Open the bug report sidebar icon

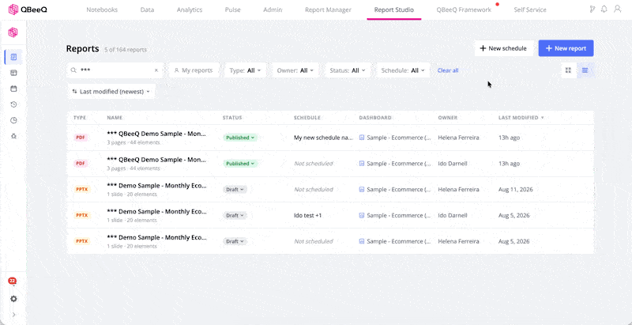13,136
